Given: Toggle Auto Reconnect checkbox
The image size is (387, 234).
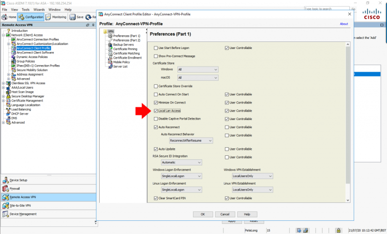Looking at the screenshot, I should (x=156, y=127).
